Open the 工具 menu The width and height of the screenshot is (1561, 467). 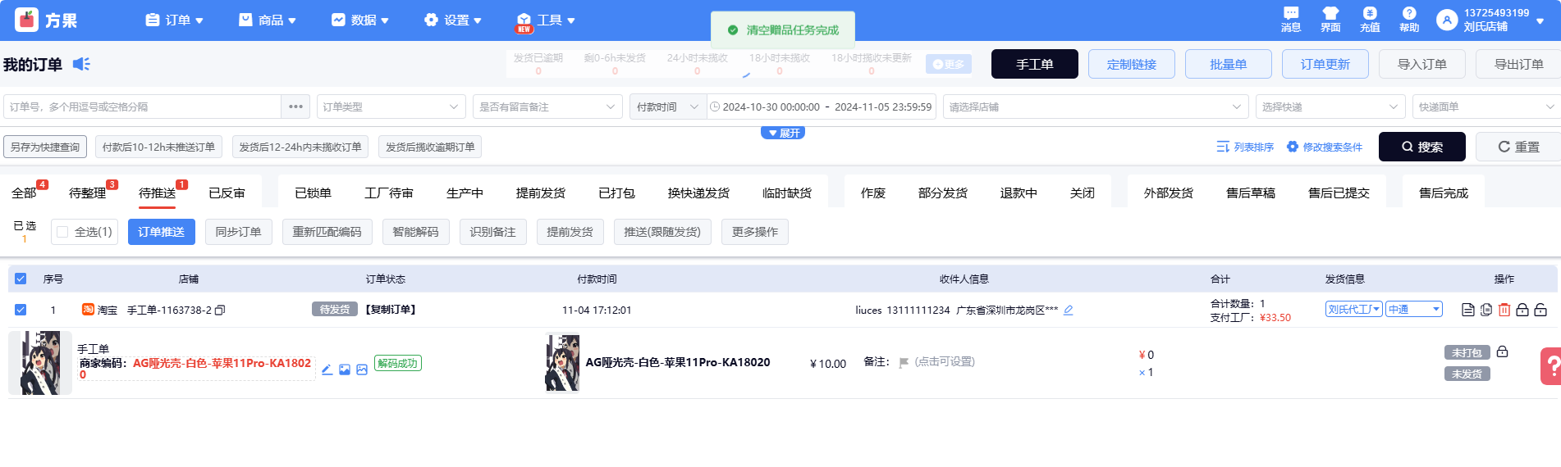(546, 20)
